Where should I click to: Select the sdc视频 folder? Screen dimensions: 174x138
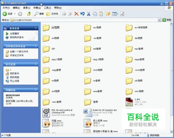(134, 81)
